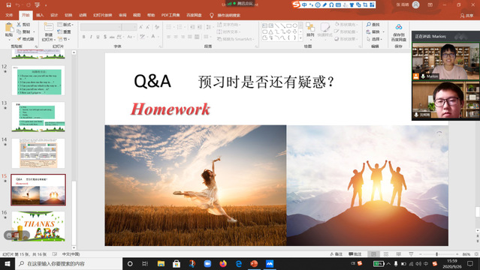Expand the shapes gallery more arrow
Image resolution: width=480 pixels, height=270 pixels.
pos(300,38)
